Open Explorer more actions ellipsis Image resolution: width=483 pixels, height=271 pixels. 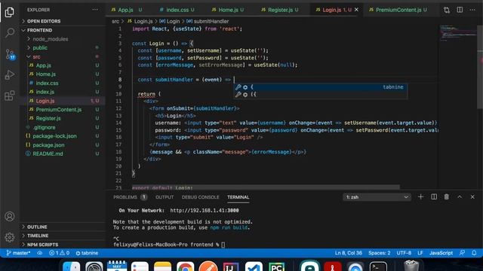(x=95, y=10)
